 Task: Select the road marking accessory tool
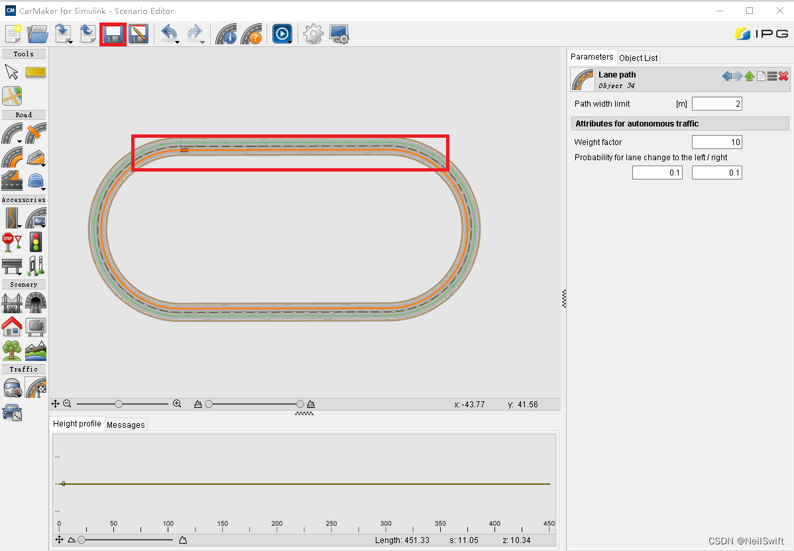click(12, 218)
